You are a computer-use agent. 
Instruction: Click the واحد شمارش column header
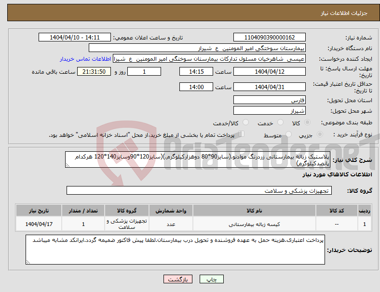click(171, 211)
